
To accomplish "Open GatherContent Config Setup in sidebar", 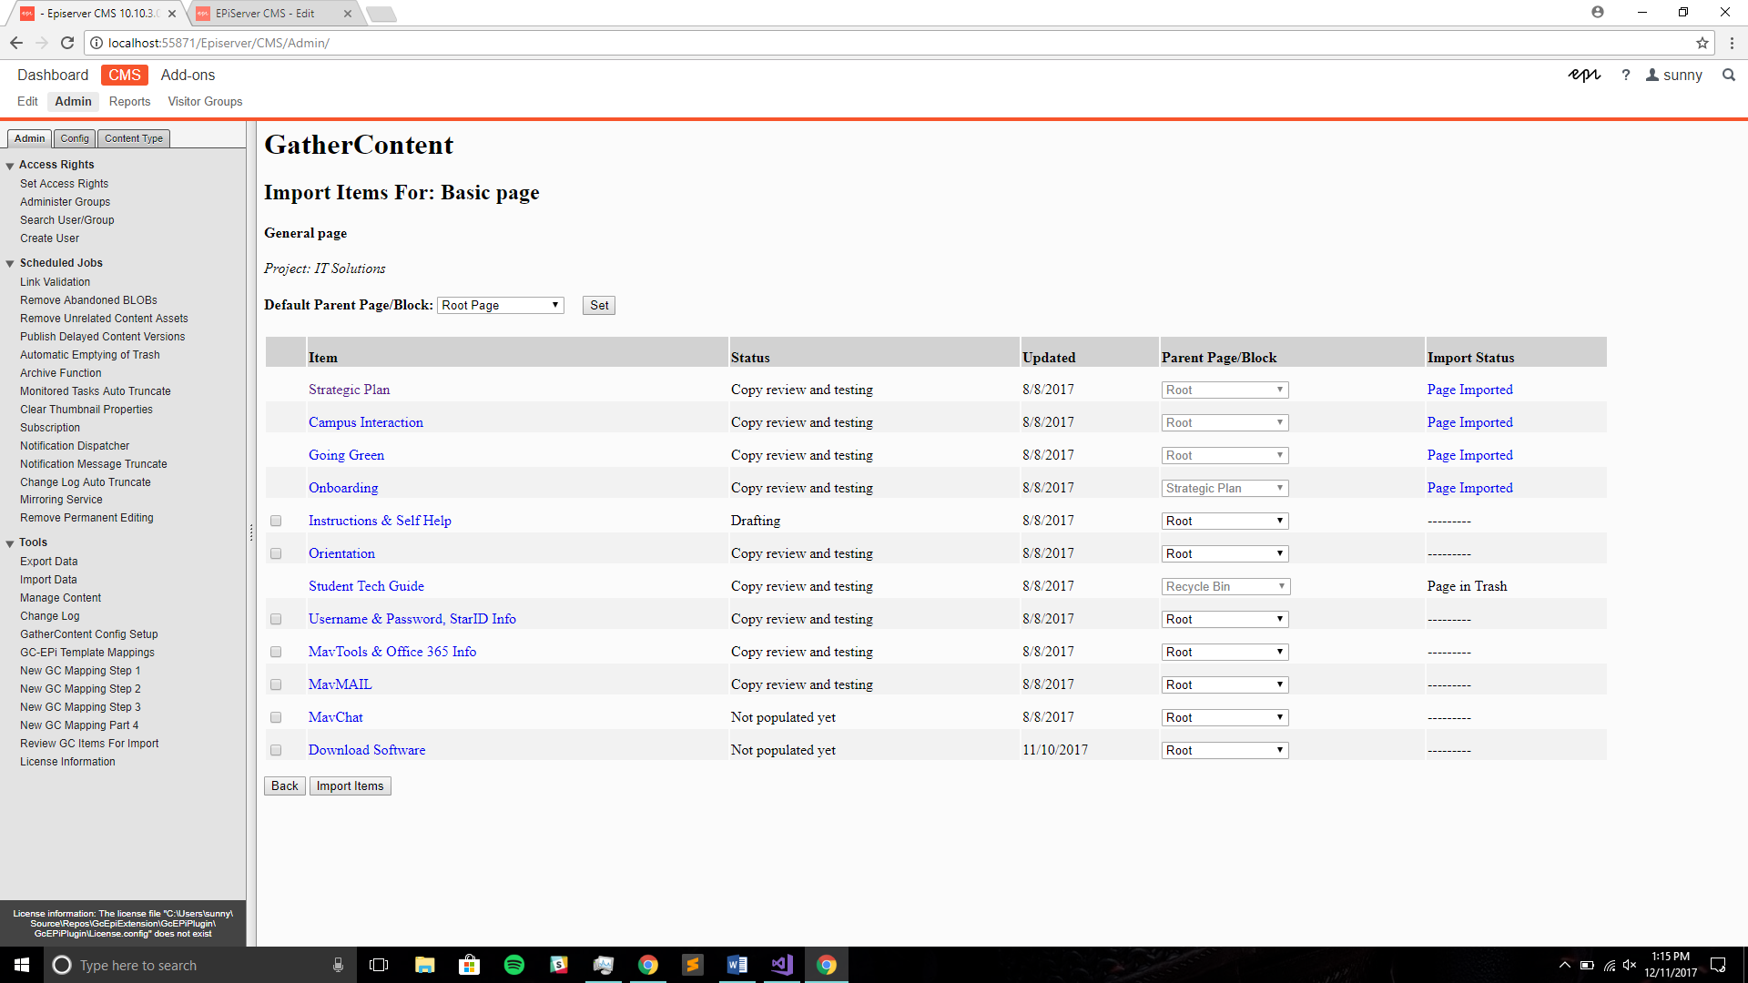I will (x=89, y=634).
